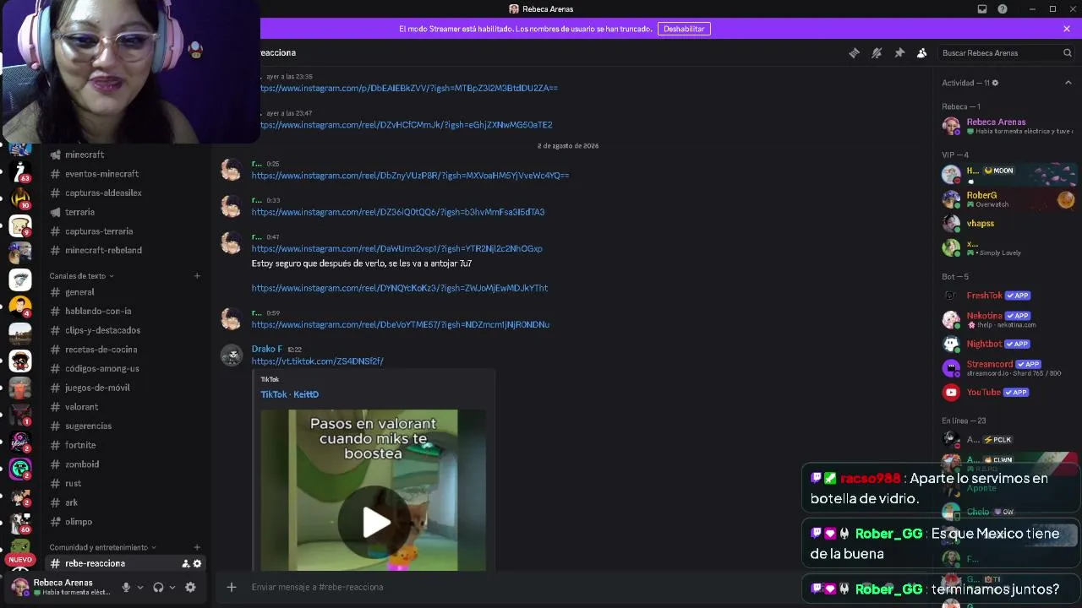
Task: Collapse the Actividad section chevron
Action: (x=1068, y=83)
